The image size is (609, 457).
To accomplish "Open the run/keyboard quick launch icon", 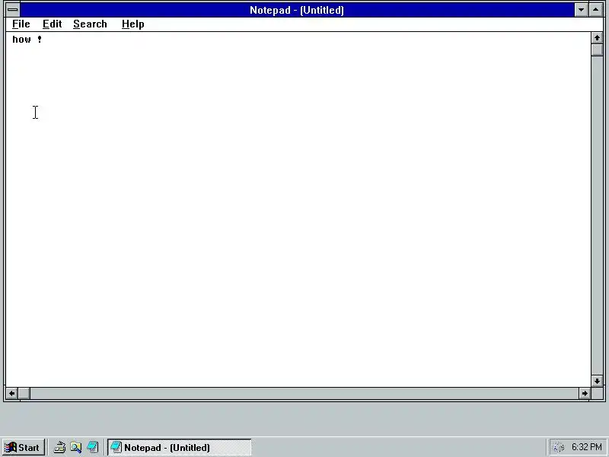I will point(59,448).
